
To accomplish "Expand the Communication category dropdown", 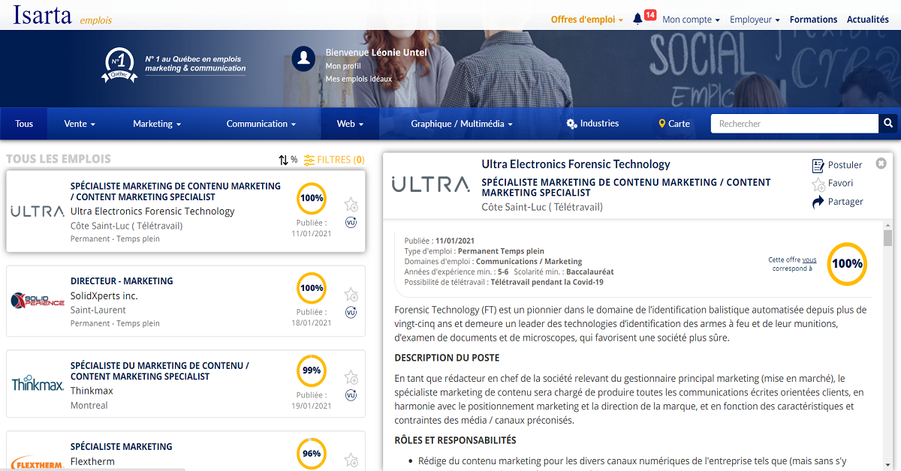I will [261, 124].
